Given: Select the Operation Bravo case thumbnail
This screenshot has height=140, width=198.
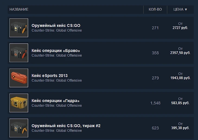Looking at the screenshot, I should pos(19,53).
